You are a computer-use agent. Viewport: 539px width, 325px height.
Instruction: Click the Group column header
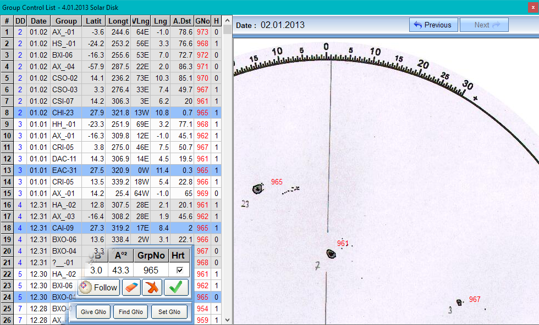pyautogui.click(x=66, y=21)
